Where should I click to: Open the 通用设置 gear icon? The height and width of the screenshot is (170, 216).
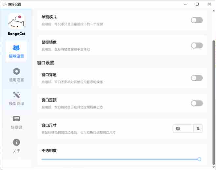tap(17, 71)
